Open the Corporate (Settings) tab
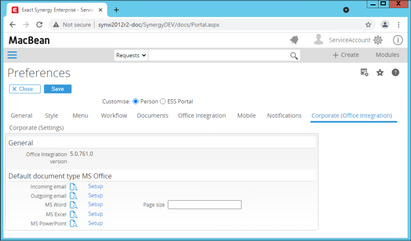Viewport: 411px width, 241px height. (x=36, y=128)
